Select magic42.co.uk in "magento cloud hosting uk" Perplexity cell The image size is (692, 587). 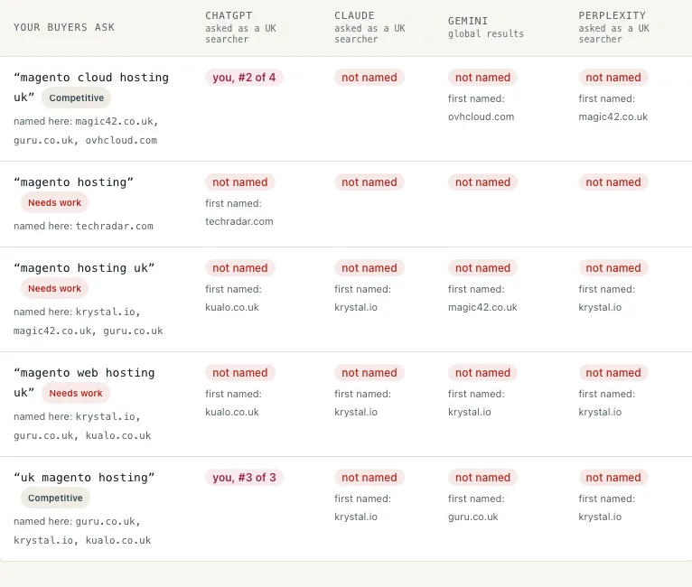[x=613, y=116]
